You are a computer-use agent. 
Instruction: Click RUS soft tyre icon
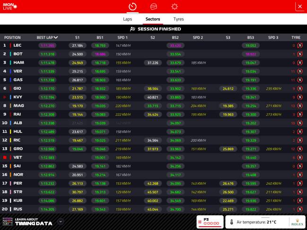click(x=300, y=209)
